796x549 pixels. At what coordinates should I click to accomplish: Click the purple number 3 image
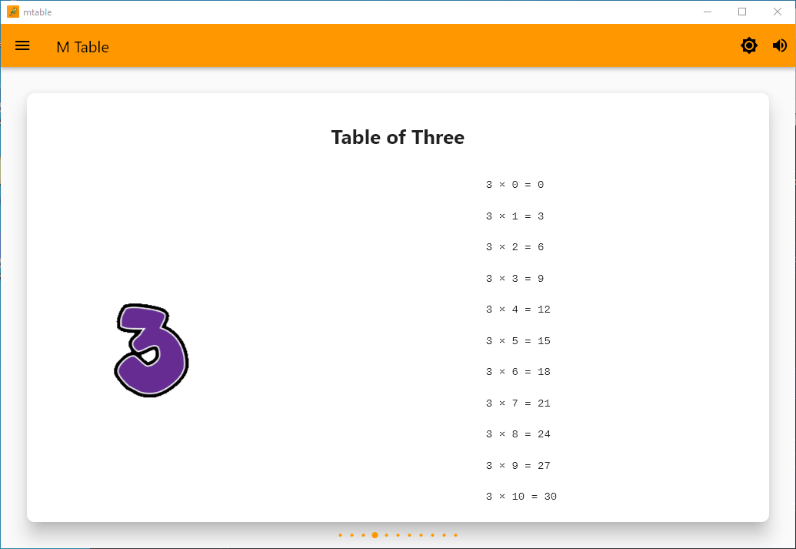tap(152, 350)
